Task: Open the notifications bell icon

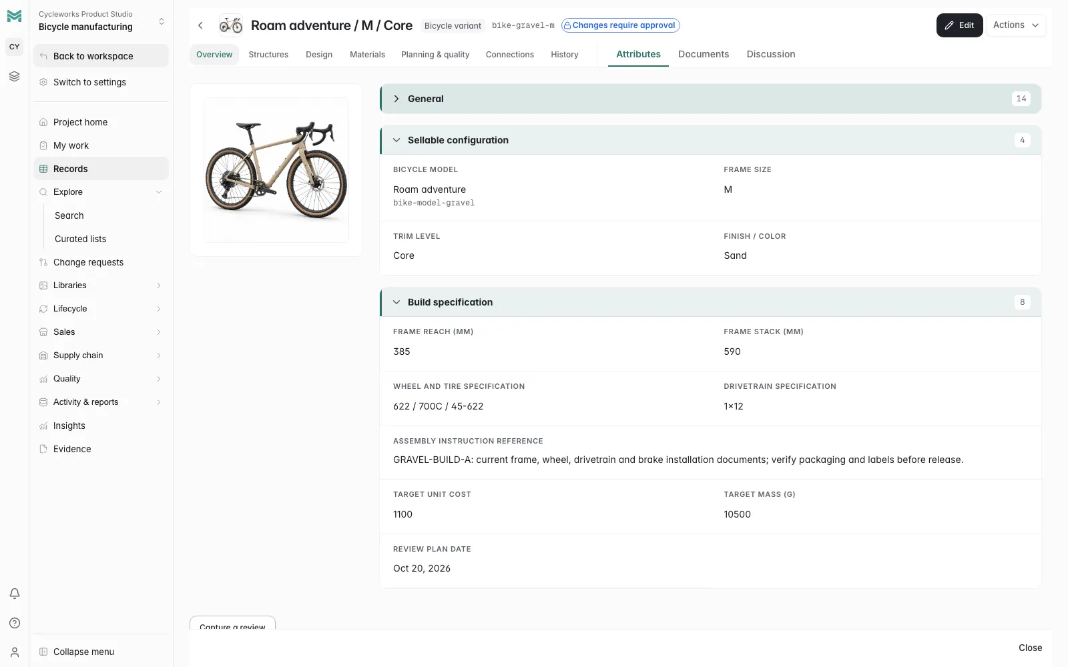Action: coord(14,594)
